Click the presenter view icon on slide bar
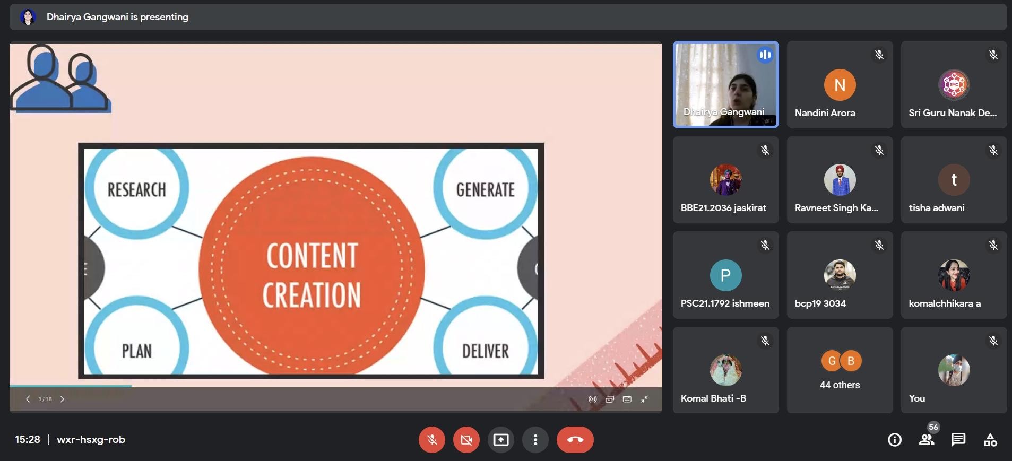 tap(610, 399)
